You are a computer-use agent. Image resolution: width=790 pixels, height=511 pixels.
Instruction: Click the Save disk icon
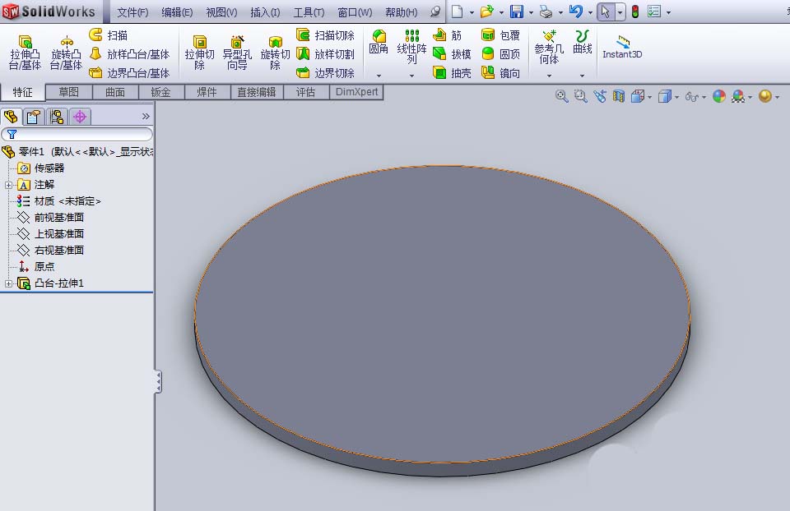pyautogui.click(x=517, y=11)
